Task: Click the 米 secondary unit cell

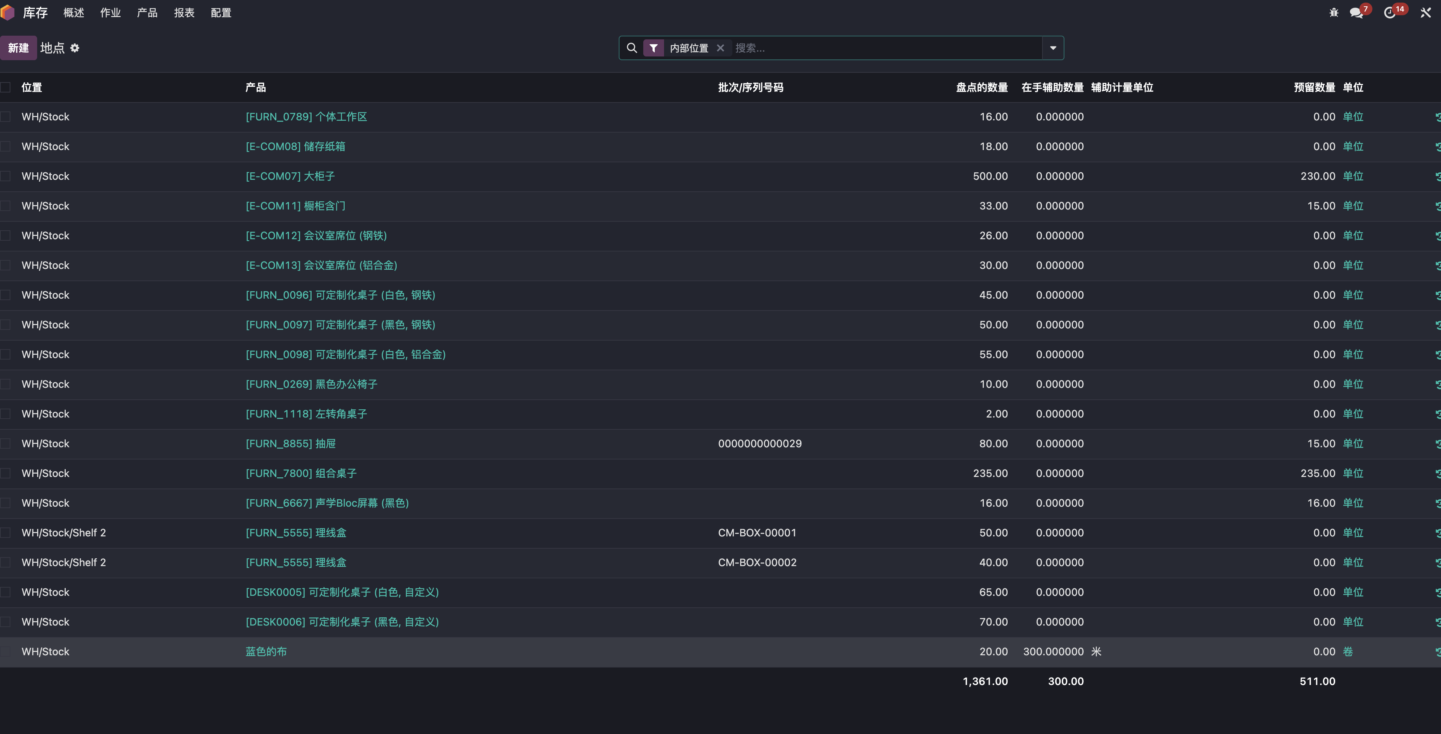Action: [1096, 652]
